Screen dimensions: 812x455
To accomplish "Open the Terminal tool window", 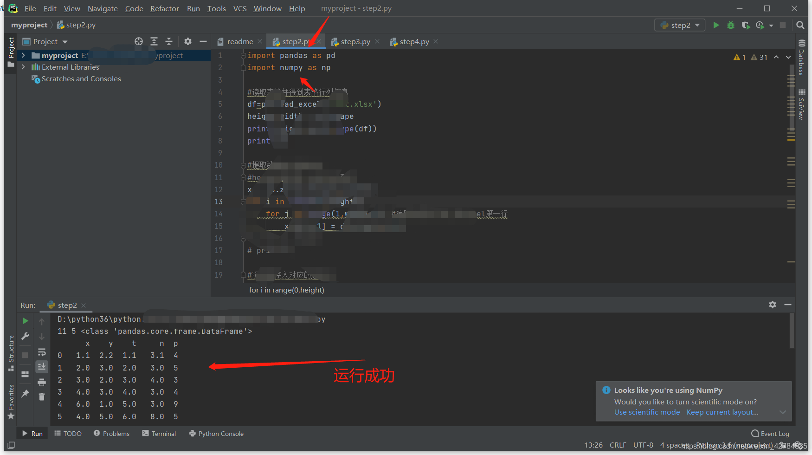I will [x=159, y=434].
